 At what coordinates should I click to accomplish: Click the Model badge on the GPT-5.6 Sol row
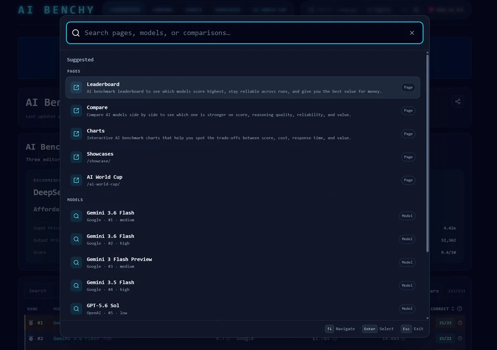coord(407,309)
